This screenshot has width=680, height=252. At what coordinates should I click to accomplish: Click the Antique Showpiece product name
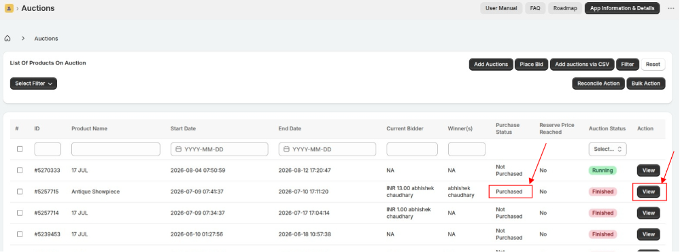[95, 192]
